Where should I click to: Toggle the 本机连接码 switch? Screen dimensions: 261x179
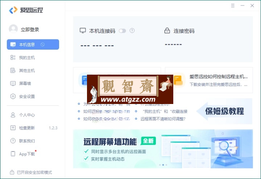tap(123, 31)
